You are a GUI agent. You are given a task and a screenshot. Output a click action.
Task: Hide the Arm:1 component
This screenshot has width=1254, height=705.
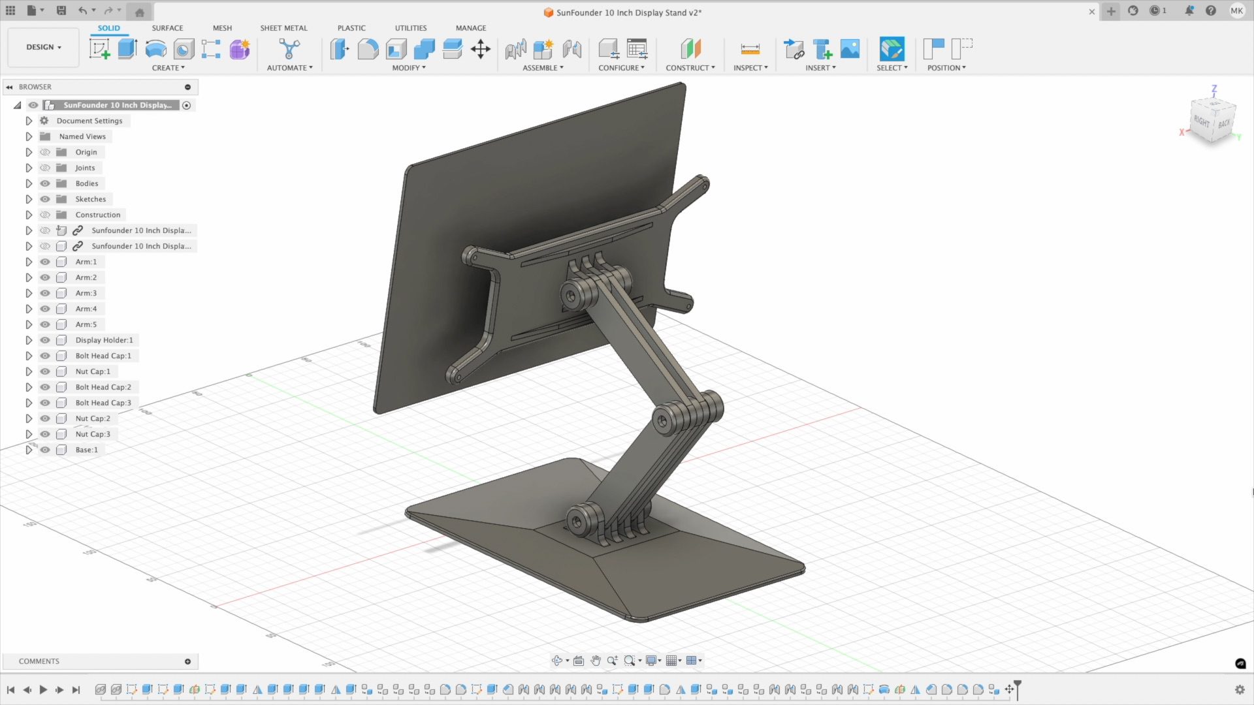point(45,262)
